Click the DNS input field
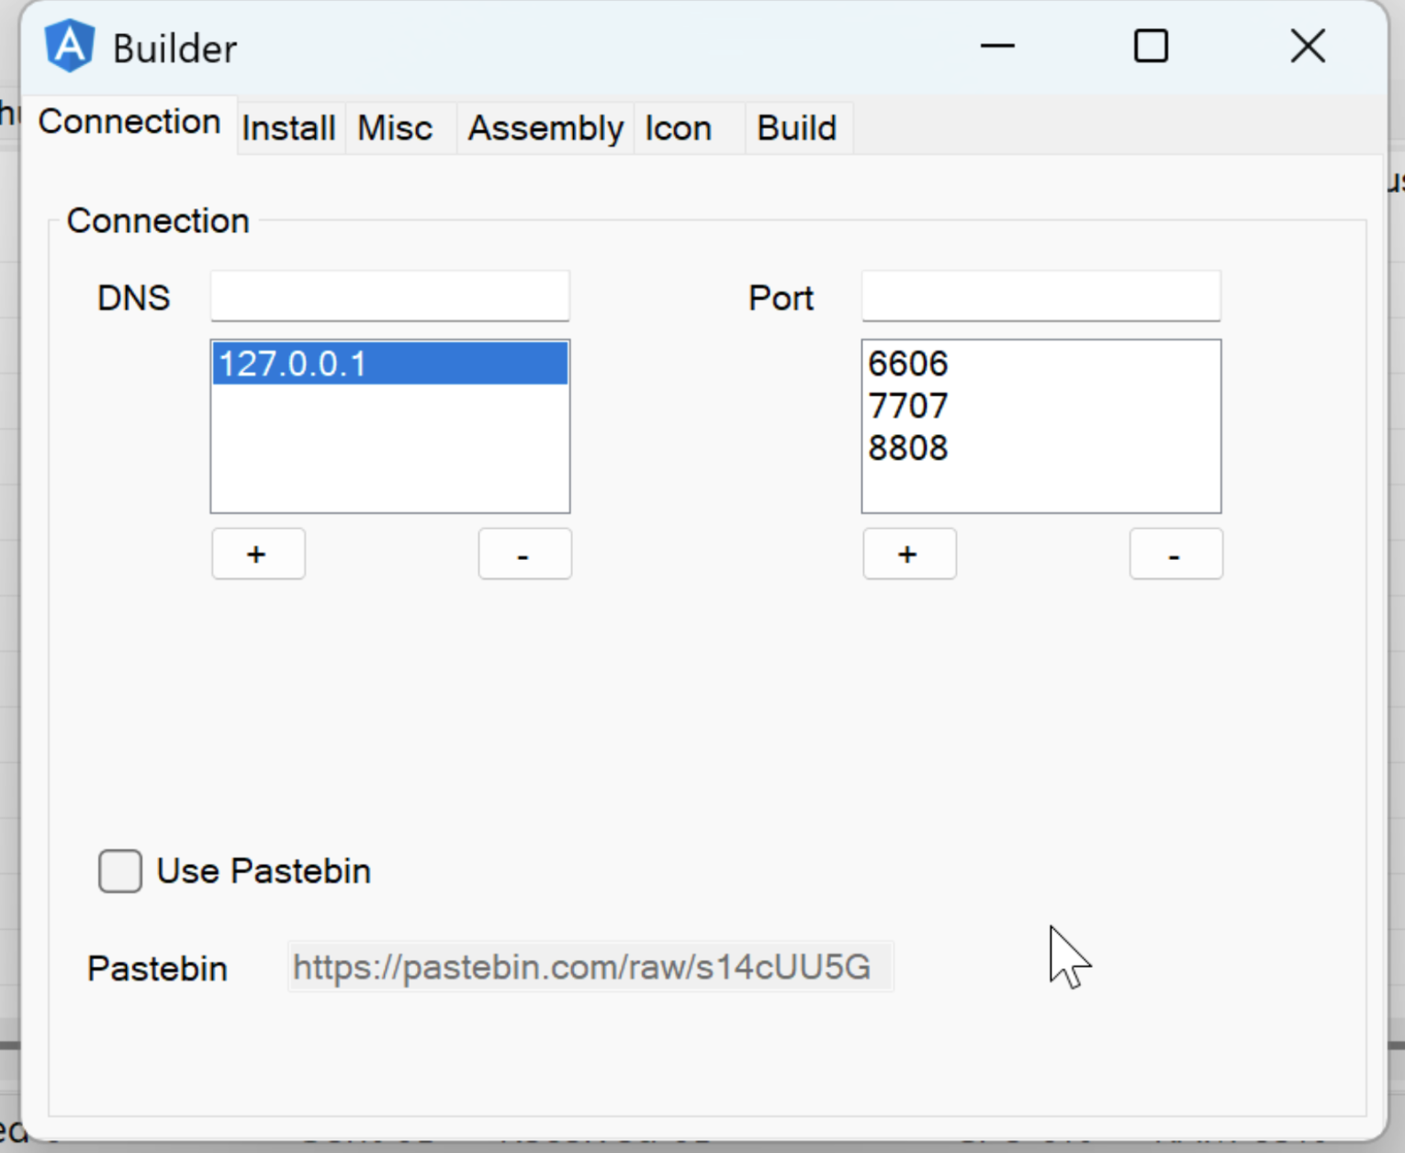This screenshot has width=1405, height=1153. (x=389, y=296)
